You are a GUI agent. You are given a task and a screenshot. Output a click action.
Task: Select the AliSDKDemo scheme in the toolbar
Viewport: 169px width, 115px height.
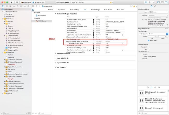click(26, 2)
